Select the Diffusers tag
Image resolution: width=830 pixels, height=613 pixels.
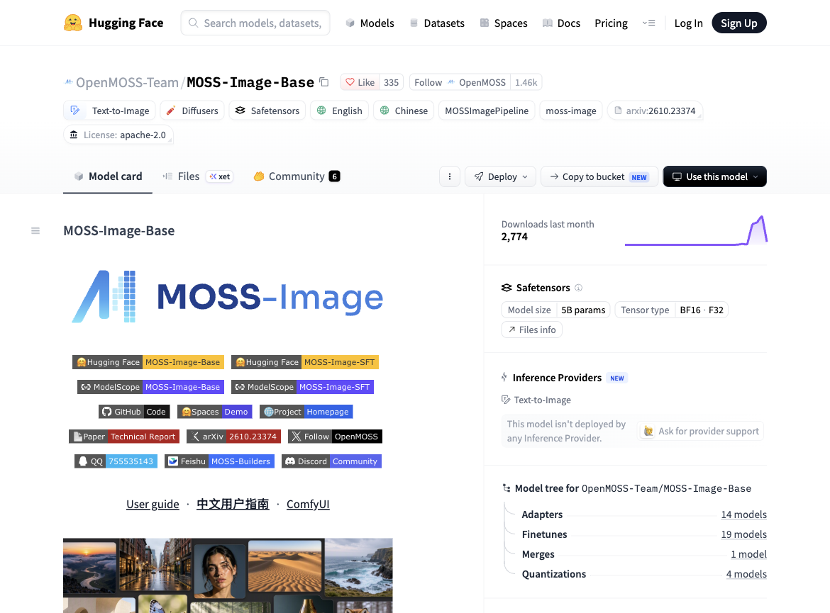click(192, 111)
